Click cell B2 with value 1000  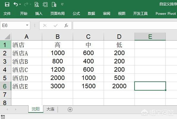[x=58, y=53]
